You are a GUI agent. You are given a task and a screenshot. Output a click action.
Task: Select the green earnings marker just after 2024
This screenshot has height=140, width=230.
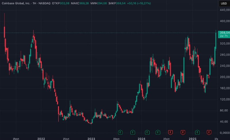click(x=147, y=132)
